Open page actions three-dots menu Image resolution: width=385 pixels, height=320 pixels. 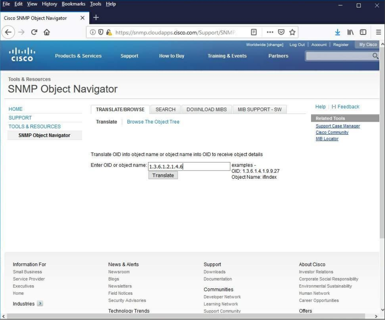click(x=270, y=32)
